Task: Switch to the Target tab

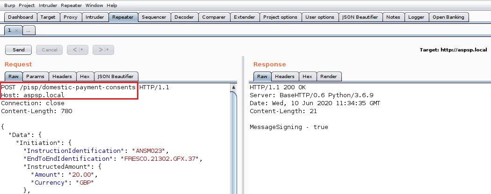Action: tap(48, 17)
